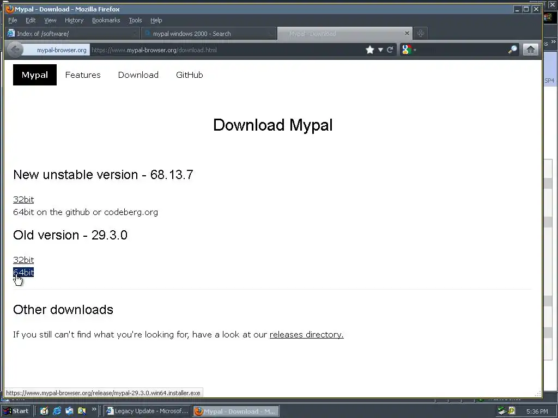Open the View menu
The image size is (558, 418).
click(x=50, y=20)
